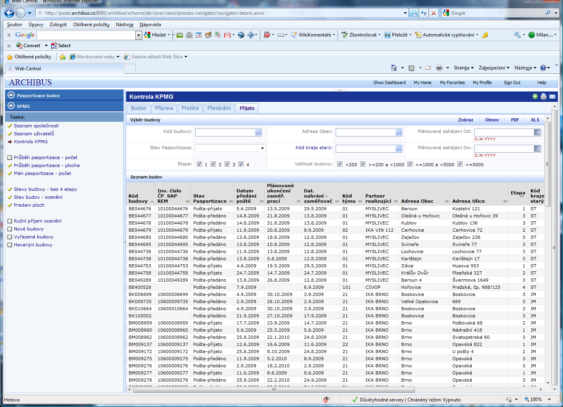Open calendar picker for Plánované zahájení Do

pos(537,149)
